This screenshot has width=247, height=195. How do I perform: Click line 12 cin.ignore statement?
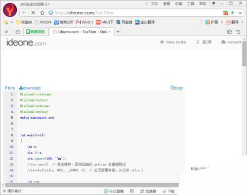coord(46,159)
